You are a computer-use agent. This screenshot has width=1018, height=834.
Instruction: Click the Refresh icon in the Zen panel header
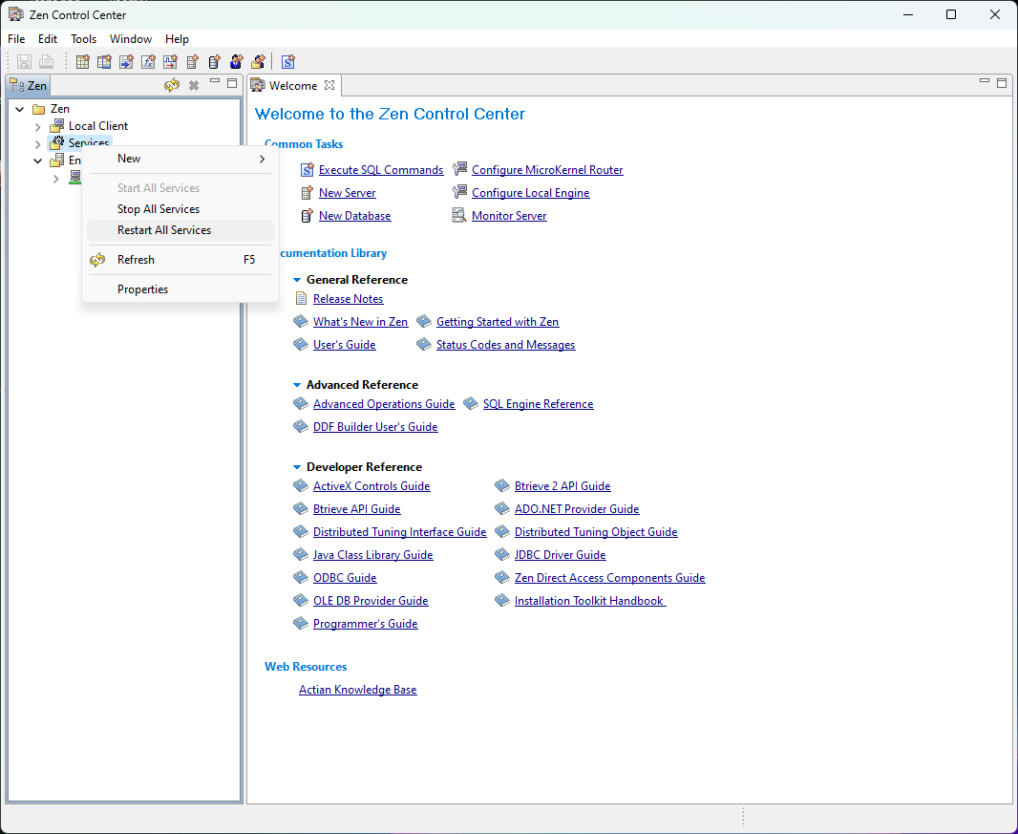172,85
